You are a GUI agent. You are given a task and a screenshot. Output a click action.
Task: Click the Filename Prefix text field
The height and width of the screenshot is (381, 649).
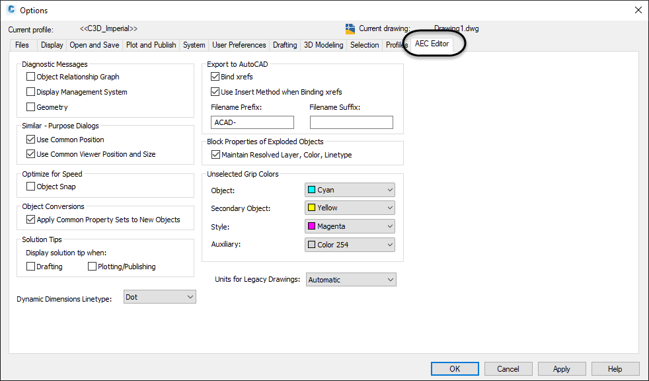tap(252, 122)
